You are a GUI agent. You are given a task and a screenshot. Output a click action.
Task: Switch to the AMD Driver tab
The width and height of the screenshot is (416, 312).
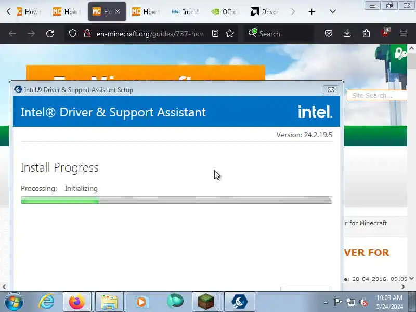tap(264, 11)
